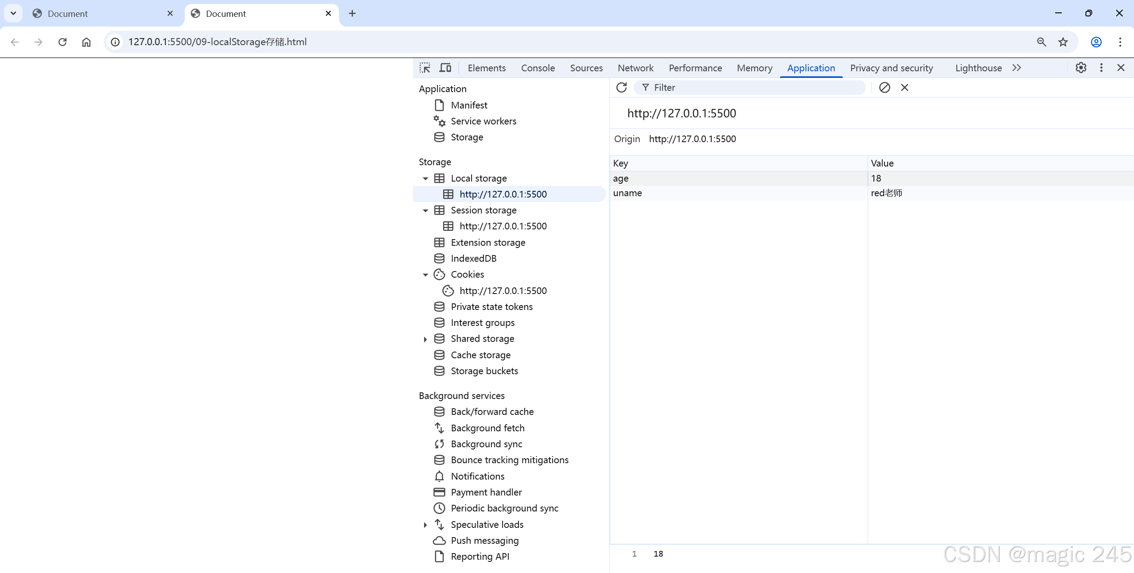The image size is (1134, 573).
Task: Switch to the Console tab
Action: coord(538,68)
